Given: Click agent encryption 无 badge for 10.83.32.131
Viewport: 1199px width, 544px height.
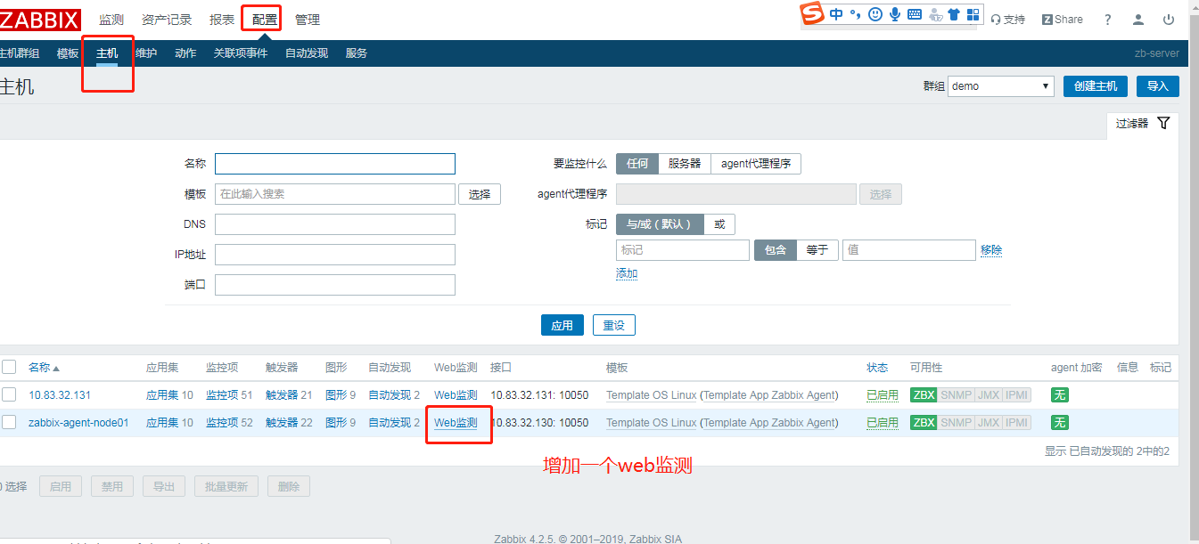Looking at the screenshot, I should pos(1059,395).
